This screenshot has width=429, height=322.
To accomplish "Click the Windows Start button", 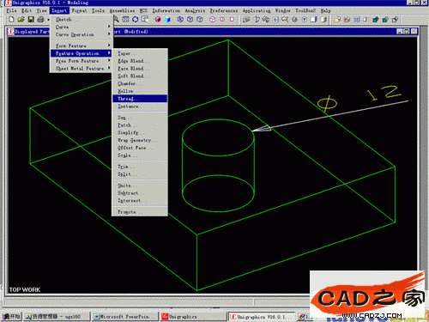I will [x=11, y=316].
